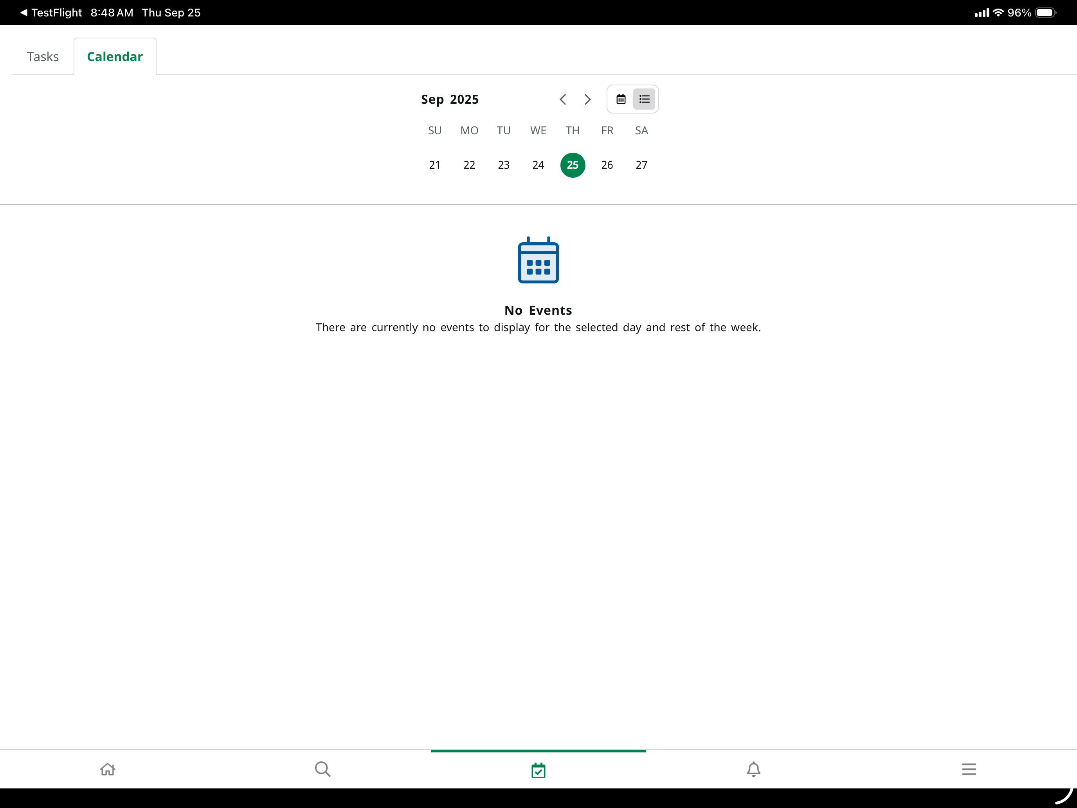This screenshot has height=808, width=1077.
Task: Go to previous week chevron
Action: click(x=563, y=99)
